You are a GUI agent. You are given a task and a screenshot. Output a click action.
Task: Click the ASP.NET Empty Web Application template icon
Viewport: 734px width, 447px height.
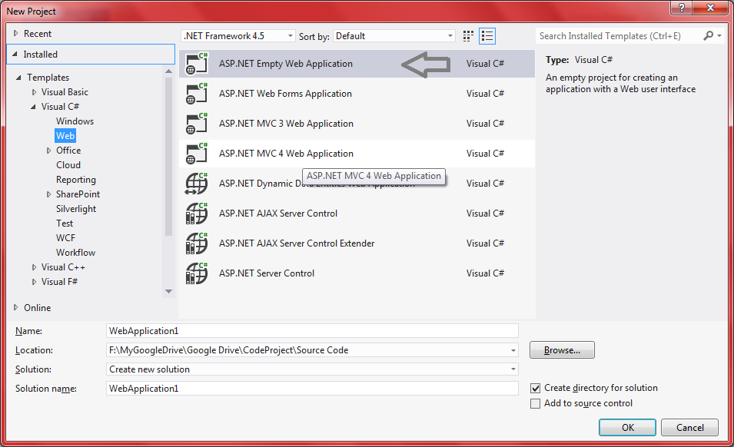coord(197,64)
